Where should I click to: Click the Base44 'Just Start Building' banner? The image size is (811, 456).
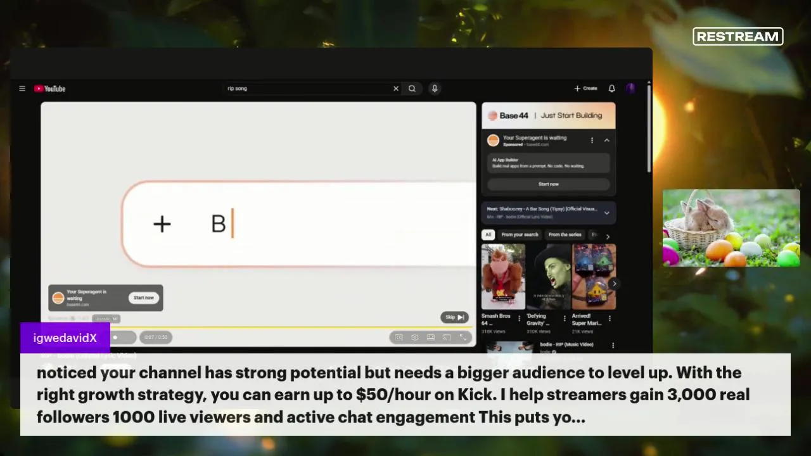549,115
